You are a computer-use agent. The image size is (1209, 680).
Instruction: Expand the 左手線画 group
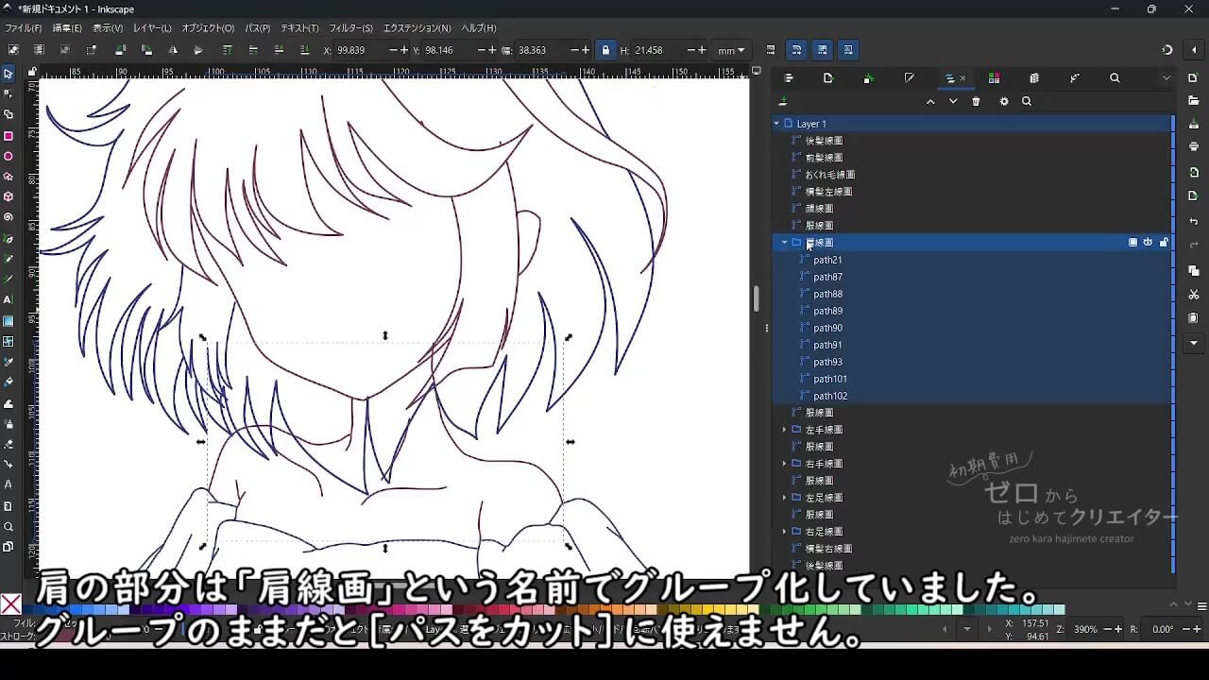click(x=784, y=430)
